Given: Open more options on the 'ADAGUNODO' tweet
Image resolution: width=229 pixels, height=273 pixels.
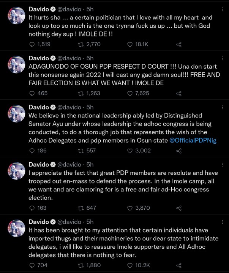Looking at the screenshot, I should (x=223, y=58).
